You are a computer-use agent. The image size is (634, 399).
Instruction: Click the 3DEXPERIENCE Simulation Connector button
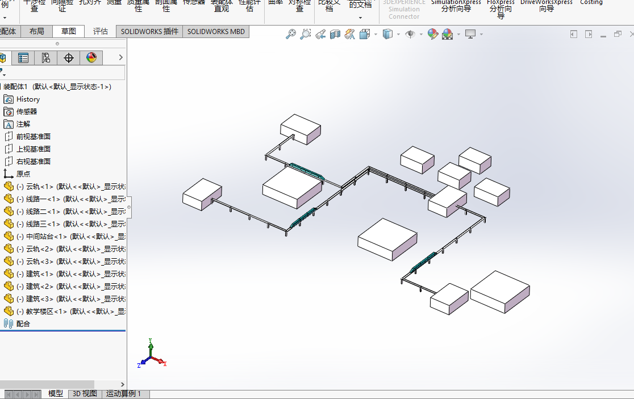click(404, 10)
